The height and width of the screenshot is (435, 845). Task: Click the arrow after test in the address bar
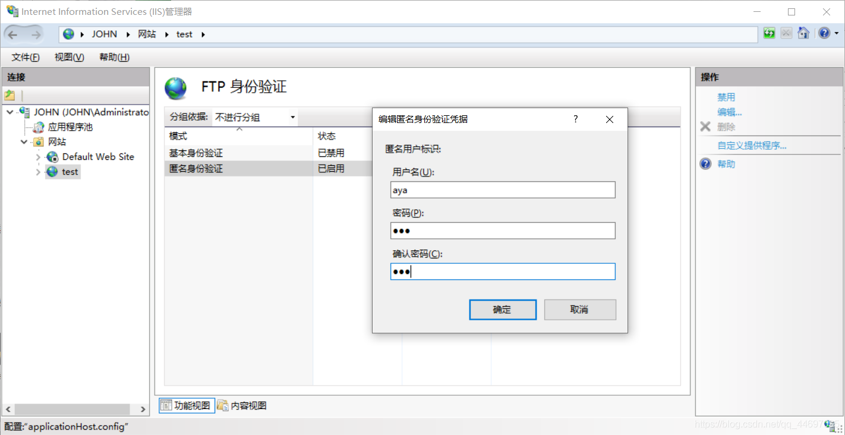click(203, 34)
